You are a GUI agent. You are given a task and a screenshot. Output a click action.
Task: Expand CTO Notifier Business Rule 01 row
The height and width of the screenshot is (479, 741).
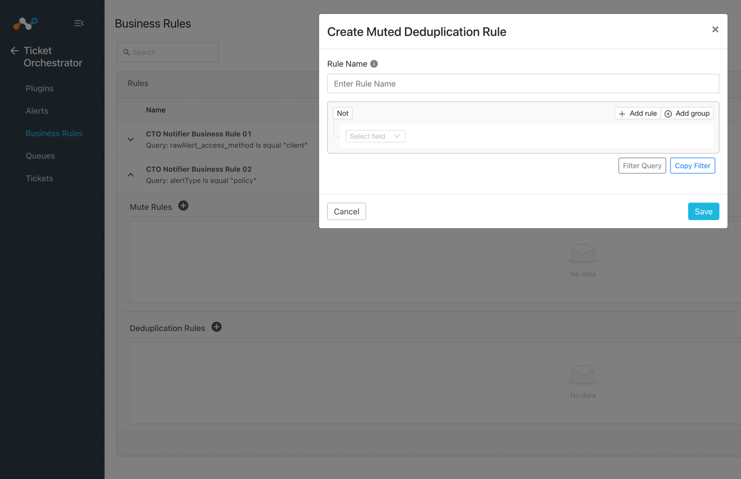click(130, 140)
